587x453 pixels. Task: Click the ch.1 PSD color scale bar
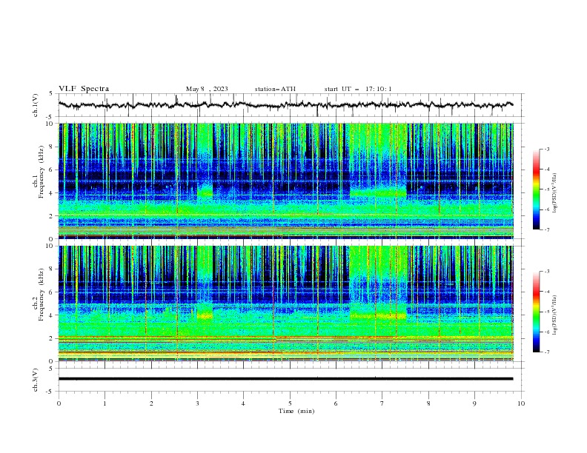[536, 189]
